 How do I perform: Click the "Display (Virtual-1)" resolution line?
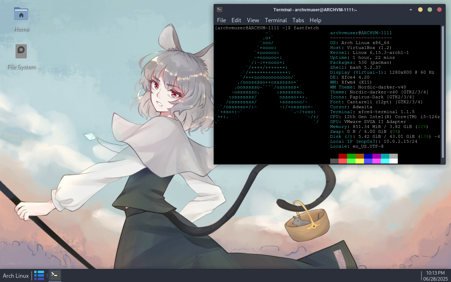click(x=382, y=72)
